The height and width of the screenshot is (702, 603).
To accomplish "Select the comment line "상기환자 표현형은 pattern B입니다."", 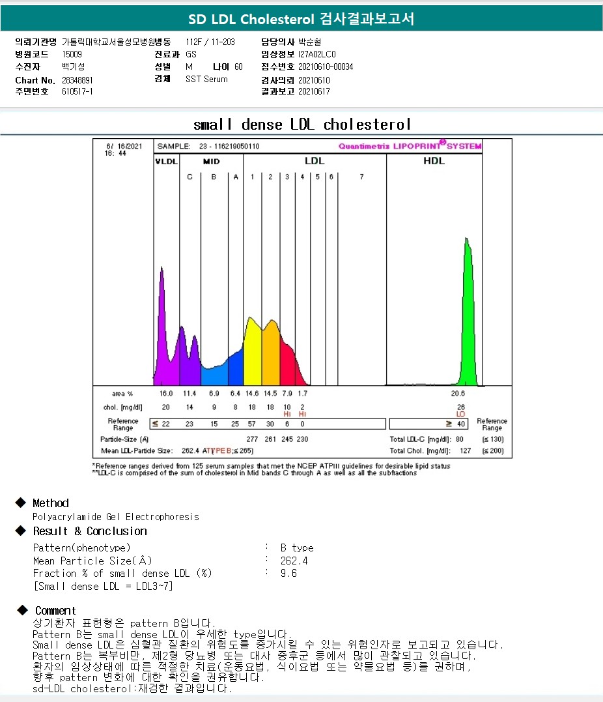I will point(124,623).
